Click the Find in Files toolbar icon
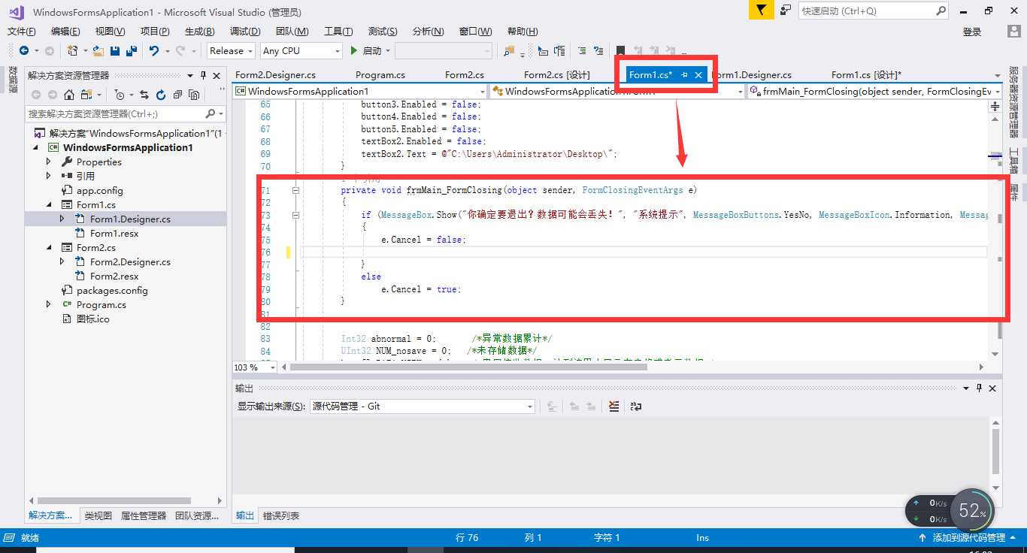The width and height of the screenshot is (1027, 553). coord(509,50)
